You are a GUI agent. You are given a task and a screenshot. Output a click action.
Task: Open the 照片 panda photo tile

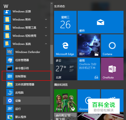click(x=89, y=46)
